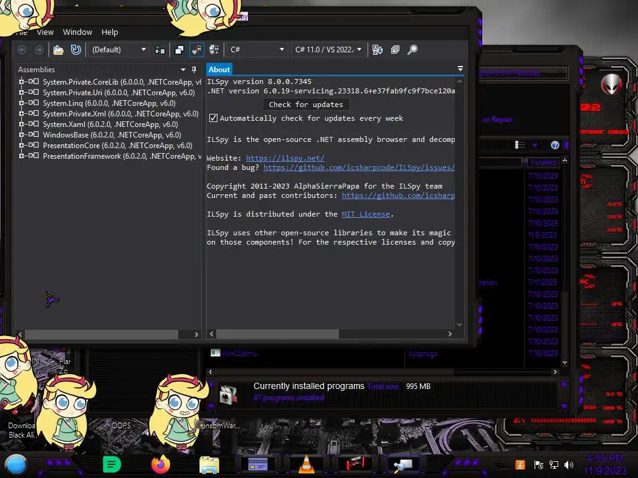
Task: Click up arrow of About vertical scrollbar
Action: tap(459, 82)
